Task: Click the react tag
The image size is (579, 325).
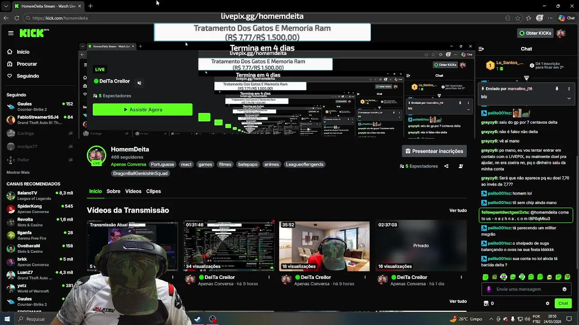Action: pos(186,164)
